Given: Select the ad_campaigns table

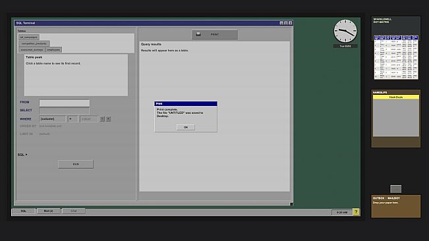Looking at the screenshot, I should (29, 37).
